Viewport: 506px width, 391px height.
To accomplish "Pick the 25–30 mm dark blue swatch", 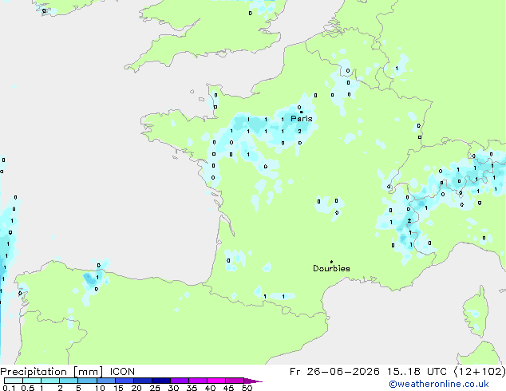I will 160,381.
